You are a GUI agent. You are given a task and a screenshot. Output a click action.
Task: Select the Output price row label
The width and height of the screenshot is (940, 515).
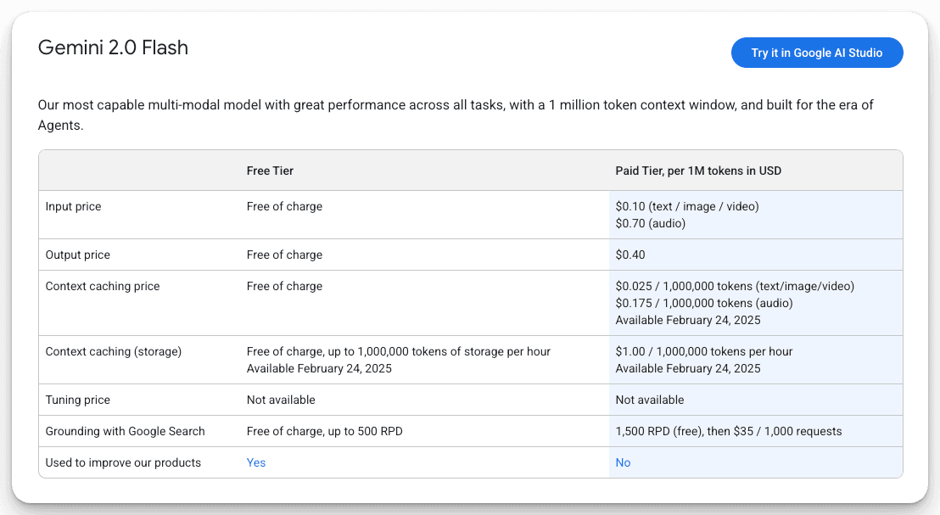click(75, 255)
